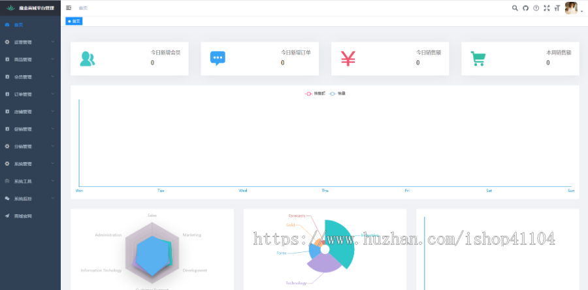Click the new members people icon
Viewport: 588px width, 290px height.
[87, 59]
